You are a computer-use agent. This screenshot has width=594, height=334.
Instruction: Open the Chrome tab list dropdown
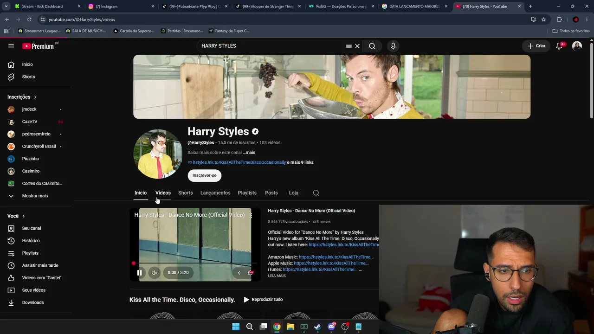[6, 6]
